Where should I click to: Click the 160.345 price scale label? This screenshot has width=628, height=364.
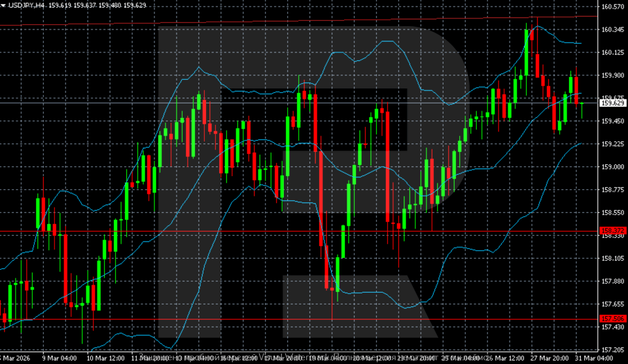612,29
